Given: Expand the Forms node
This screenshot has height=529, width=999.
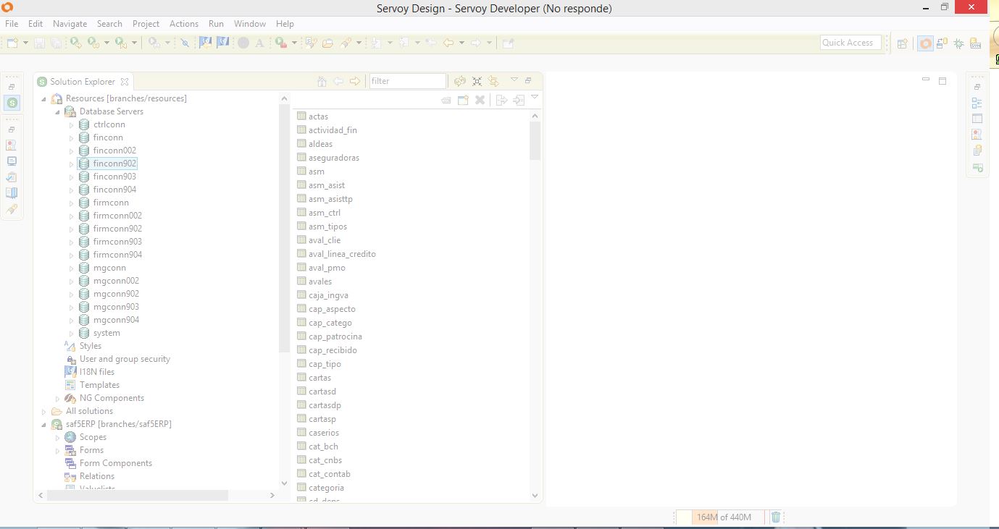Looking at the screenshot, I should click(57, 451).
